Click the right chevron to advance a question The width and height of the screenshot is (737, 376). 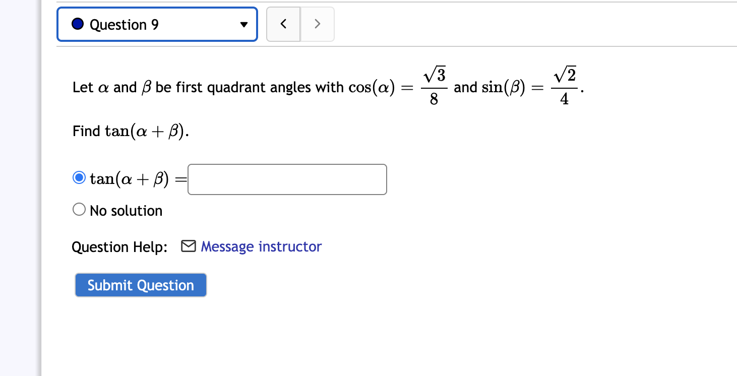click(317, 24)
